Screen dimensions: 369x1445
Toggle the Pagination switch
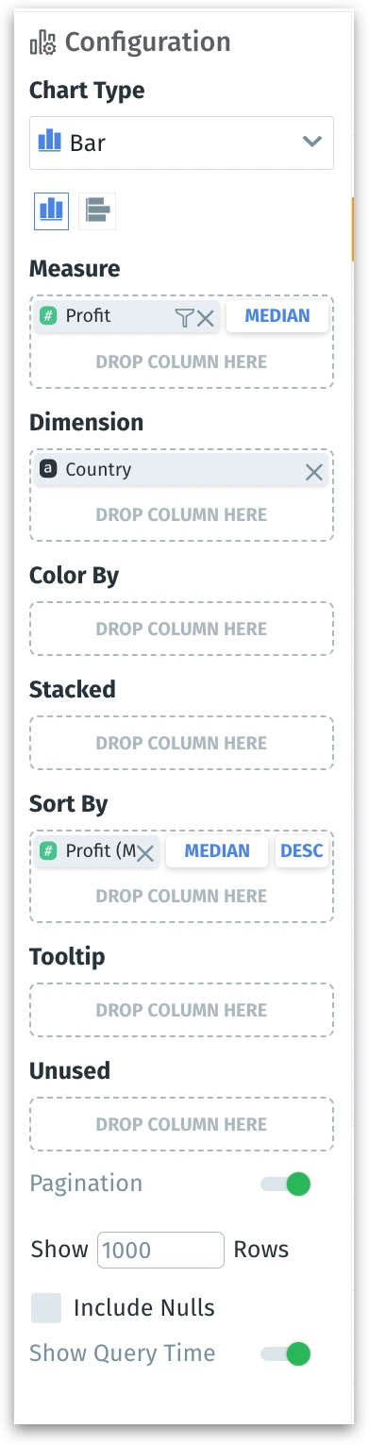click(286, 1184)
